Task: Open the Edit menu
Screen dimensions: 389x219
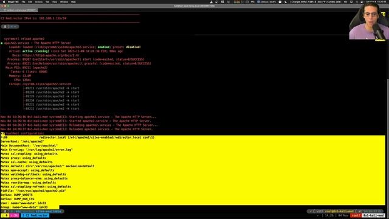Action: (x=30, y=2)
